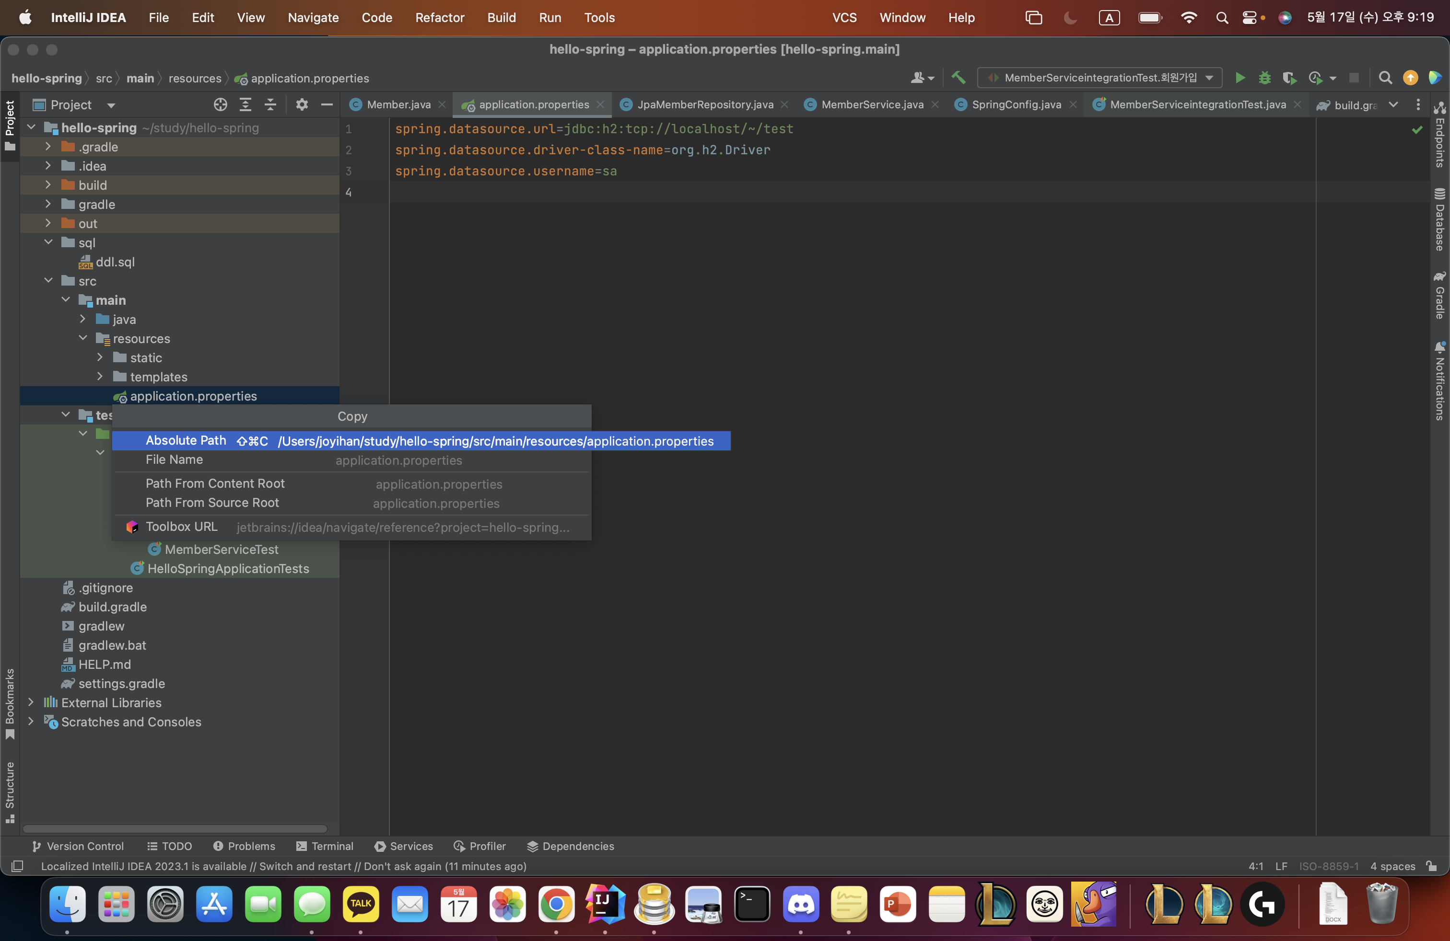1450x941 pixels.
Task: Click the Stop square icon in toolbar
Action: click(1354, 78)
